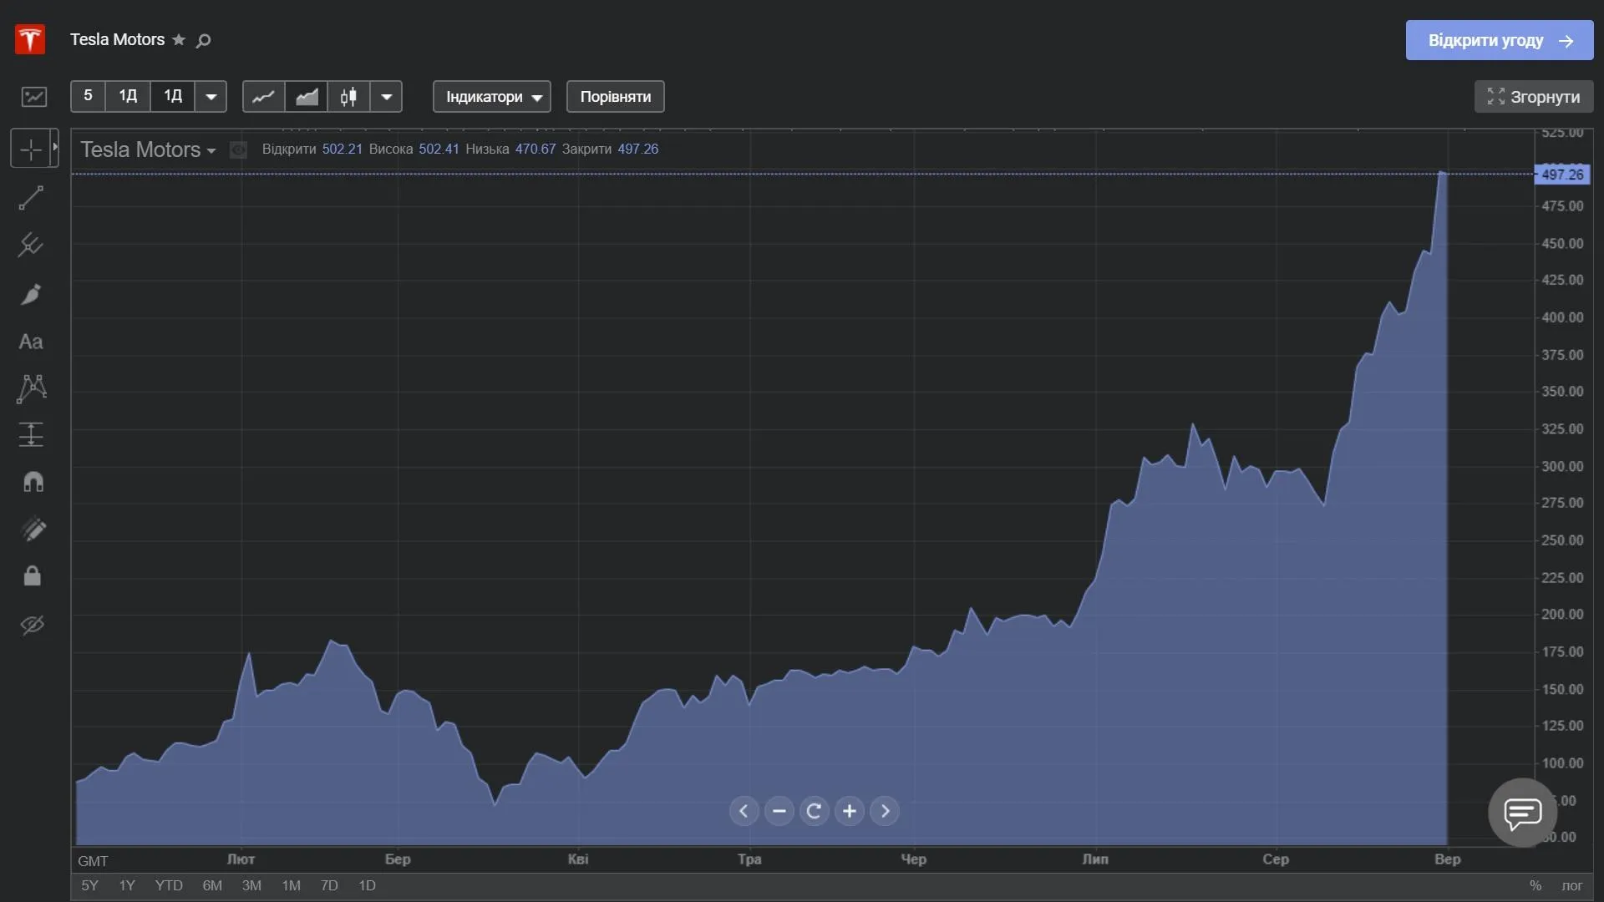Select the first 1Д interval button

[128, 96]
